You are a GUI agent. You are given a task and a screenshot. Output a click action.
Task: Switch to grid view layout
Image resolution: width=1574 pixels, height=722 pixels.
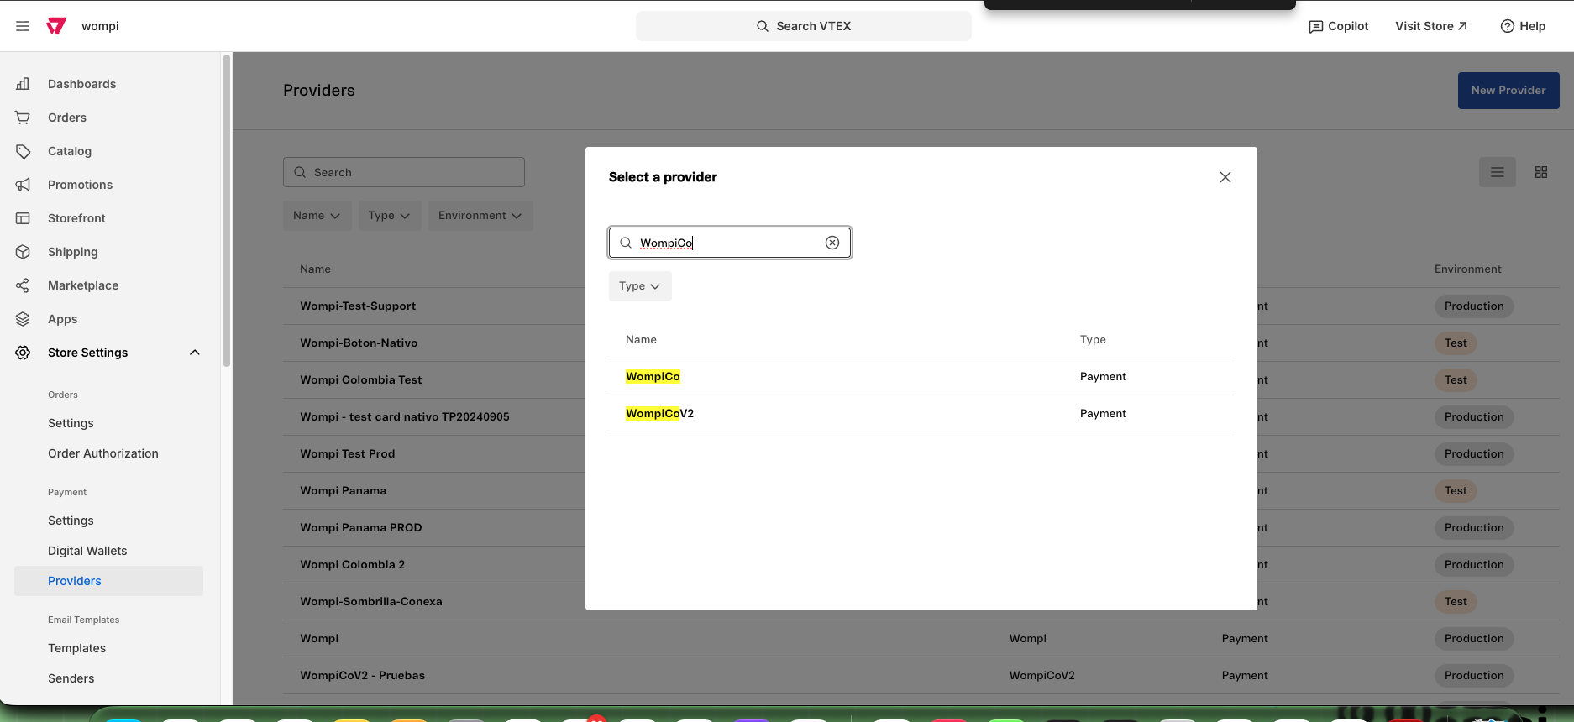[1541, 172]
